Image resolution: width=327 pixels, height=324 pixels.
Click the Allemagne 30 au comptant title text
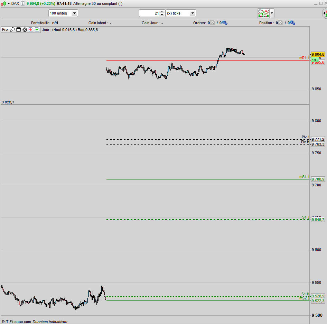click(97, 3)
